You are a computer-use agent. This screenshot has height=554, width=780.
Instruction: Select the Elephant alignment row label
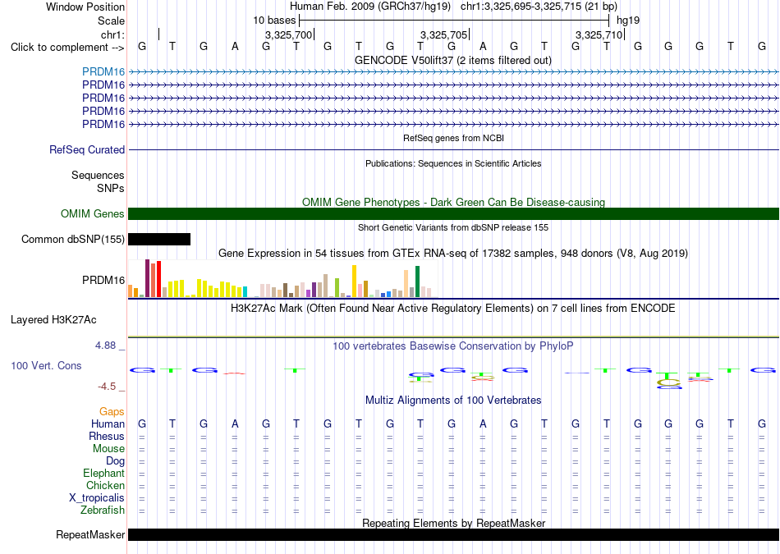coord(104,473)
